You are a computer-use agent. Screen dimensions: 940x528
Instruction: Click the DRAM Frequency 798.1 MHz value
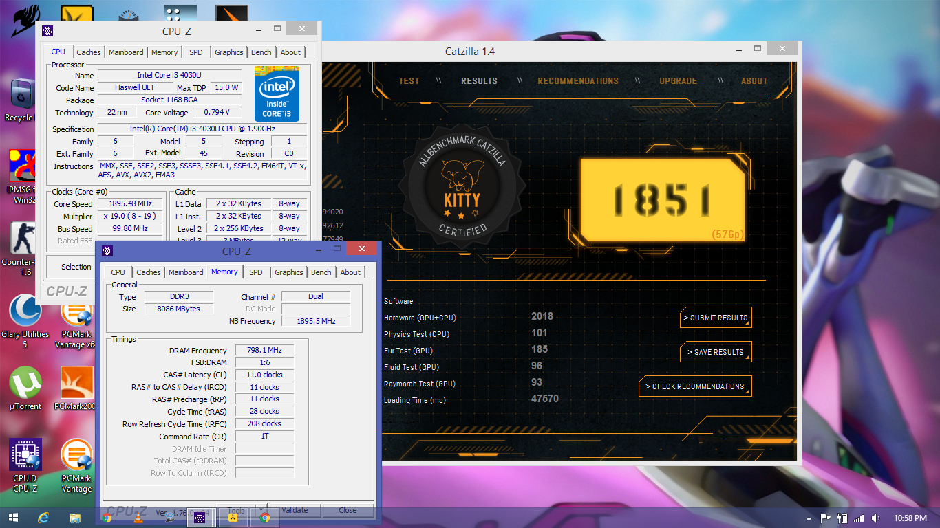[x=265, y=351]
